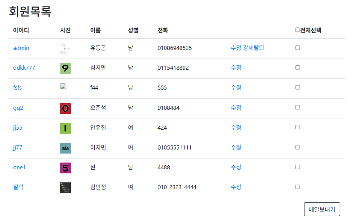355x222 pixels.
Task: Open the fsfs member ID link
Action: [x=18, y=87]
